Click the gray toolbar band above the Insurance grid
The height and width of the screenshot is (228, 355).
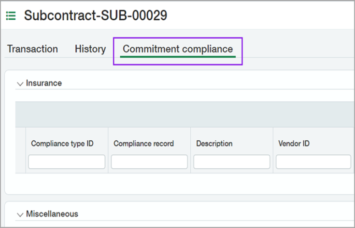[x=184, y=114]
